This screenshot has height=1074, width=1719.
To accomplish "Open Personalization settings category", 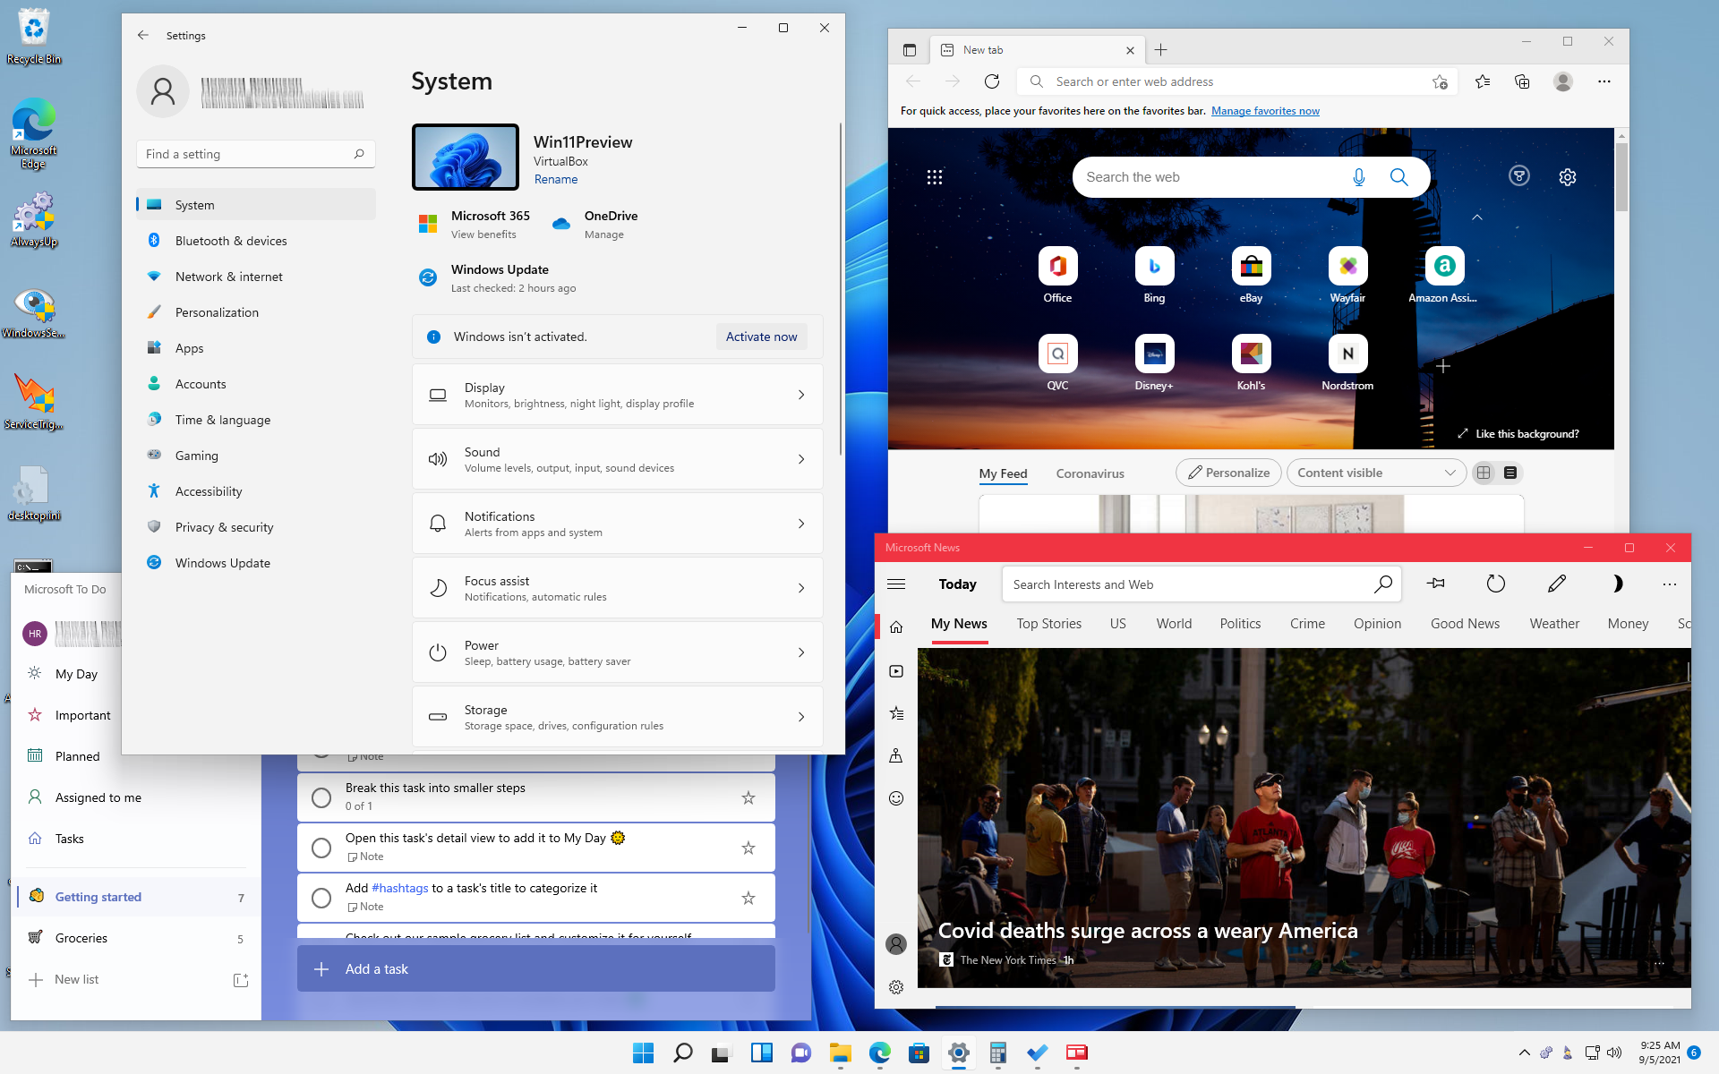I will [257, 312].
